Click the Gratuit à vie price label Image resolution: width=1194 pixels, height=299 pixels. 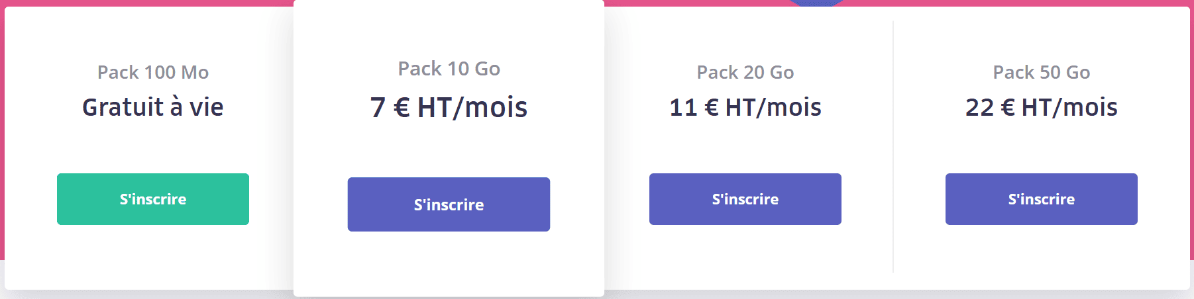click(x=153, y=107)
